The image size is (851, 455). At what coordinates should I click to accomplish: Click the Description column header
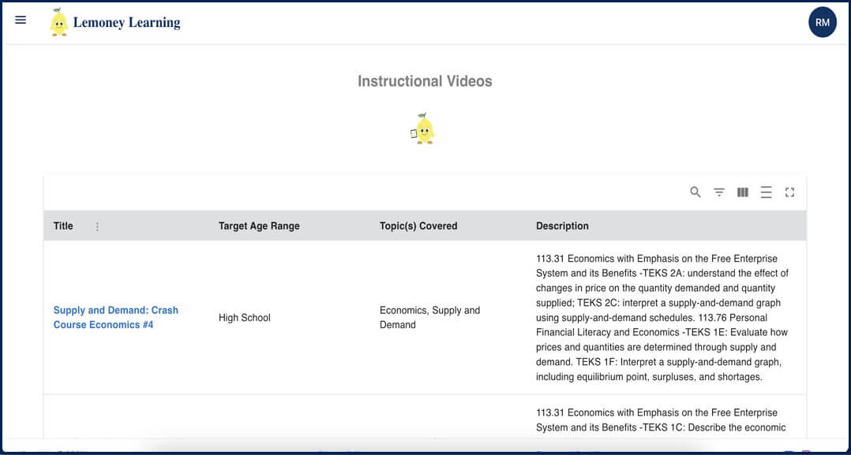point(562,226)
